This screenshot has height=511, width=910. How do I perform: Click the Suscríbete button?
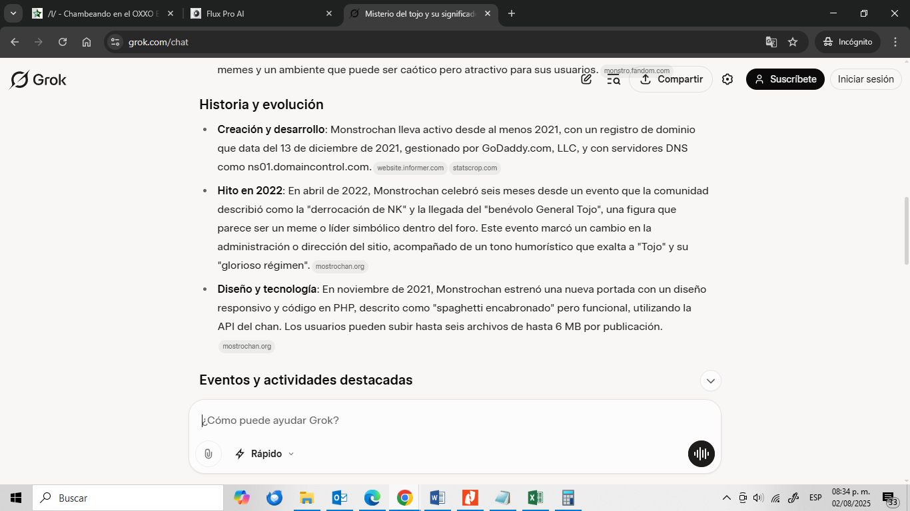[785, 79]
